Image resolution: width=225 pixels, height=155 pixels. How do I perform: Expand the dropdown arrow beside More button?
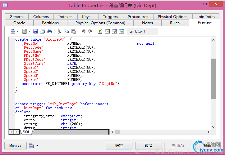click(x=37, y=146)
